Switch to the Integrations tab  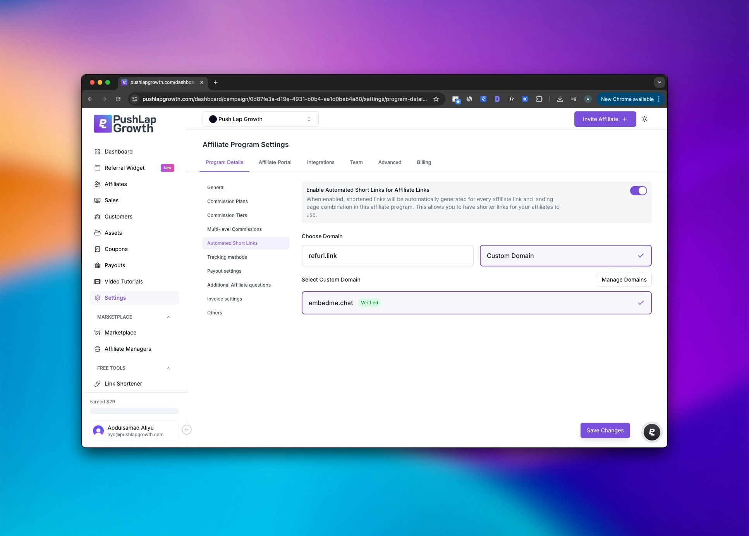(320, 162)
